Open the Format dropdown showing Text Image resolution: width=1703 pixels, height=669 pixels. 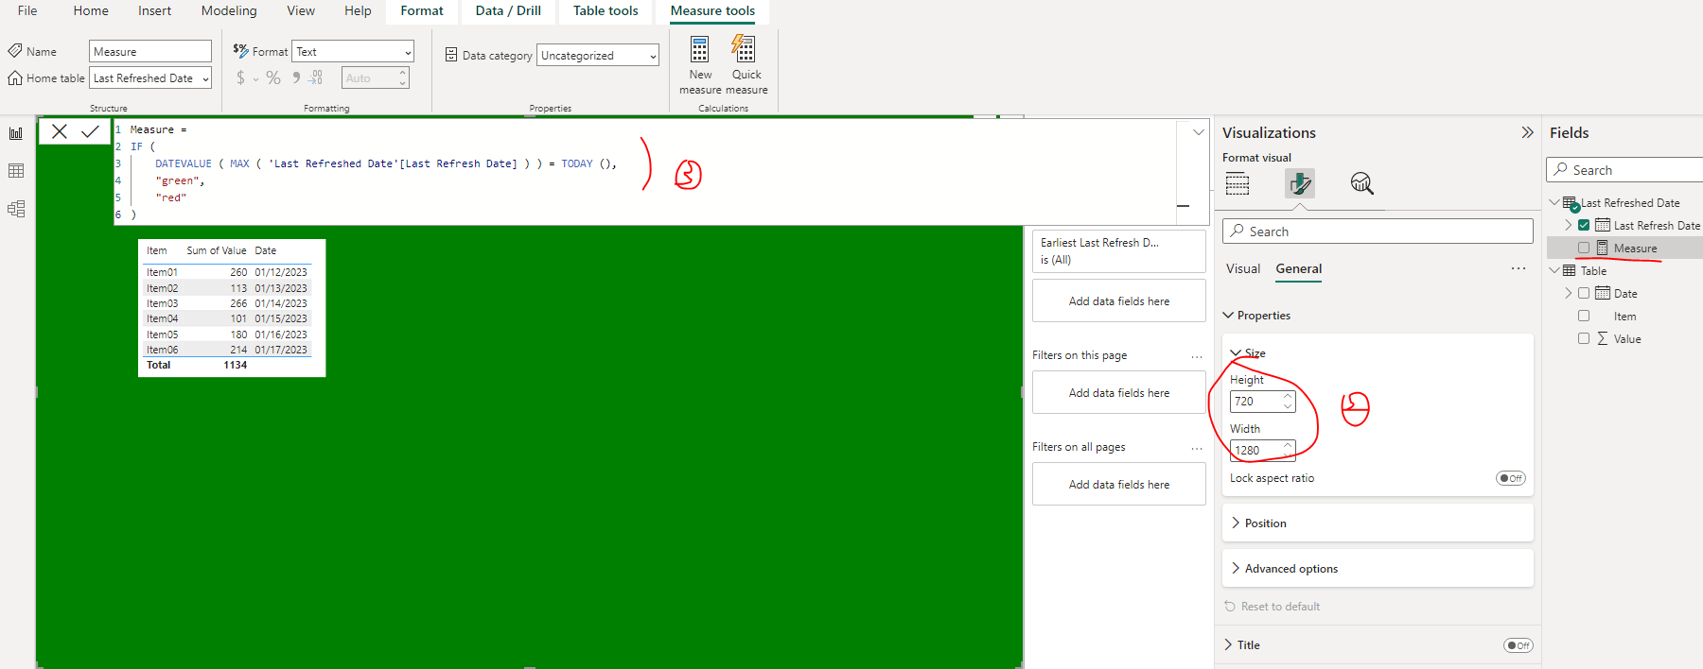tap(353, 51)
